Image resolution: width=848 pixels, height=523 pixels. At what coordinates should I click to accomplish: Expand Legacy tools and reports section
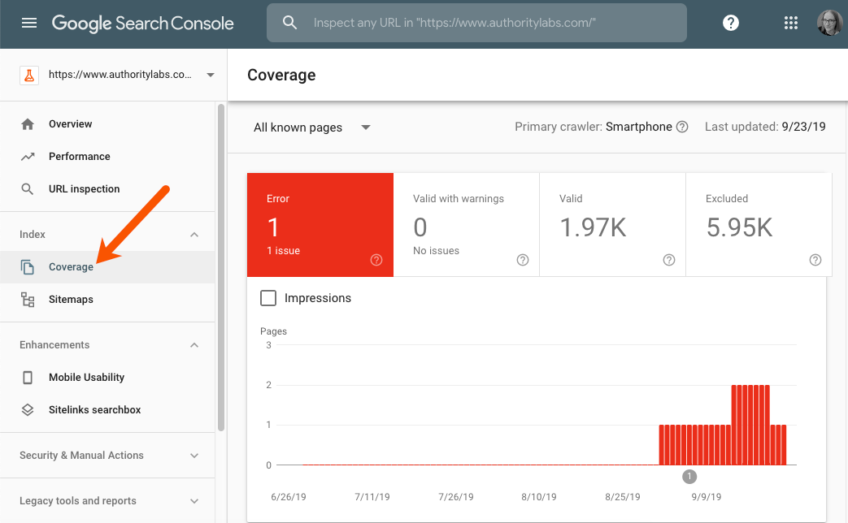click(194, 501)
